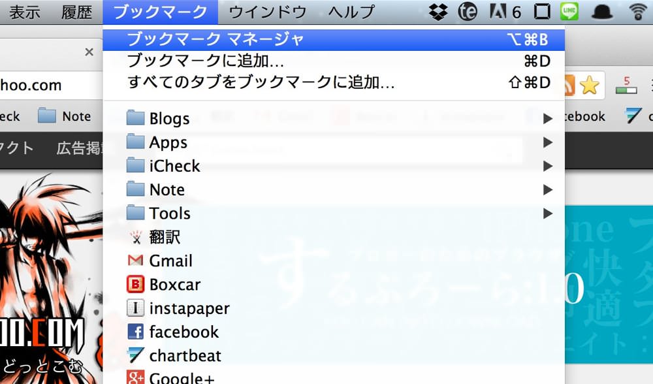The image size is (653, 384).
Task: Open the ヘルプ menu
Action: tap(351, 12)
